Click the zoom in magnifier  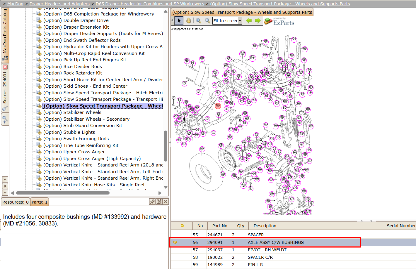(199, 21)
